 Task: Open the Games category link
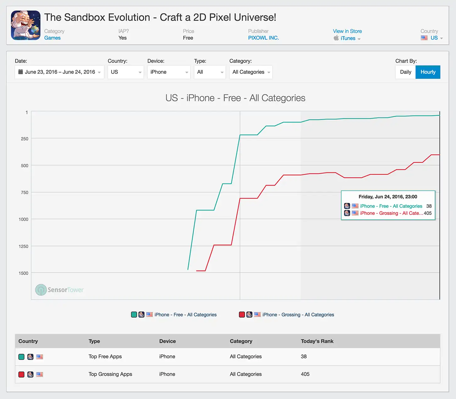click(53, 38)
